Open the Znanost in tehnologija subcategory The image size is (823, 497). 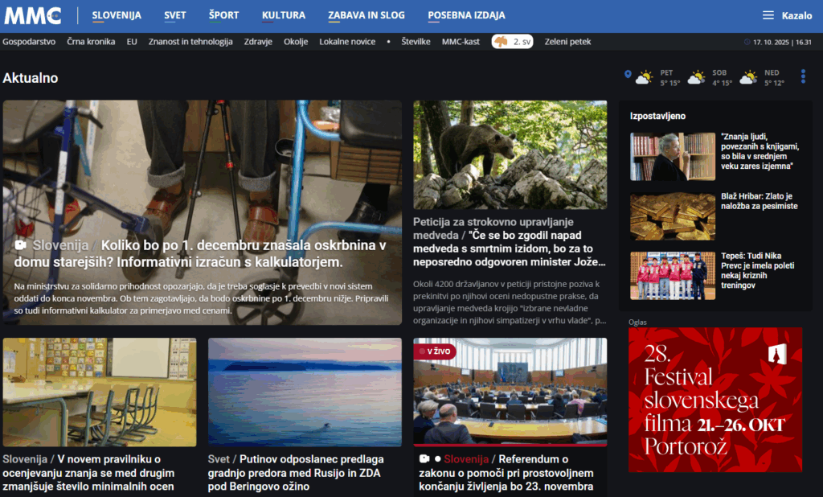tap(190, 42)
